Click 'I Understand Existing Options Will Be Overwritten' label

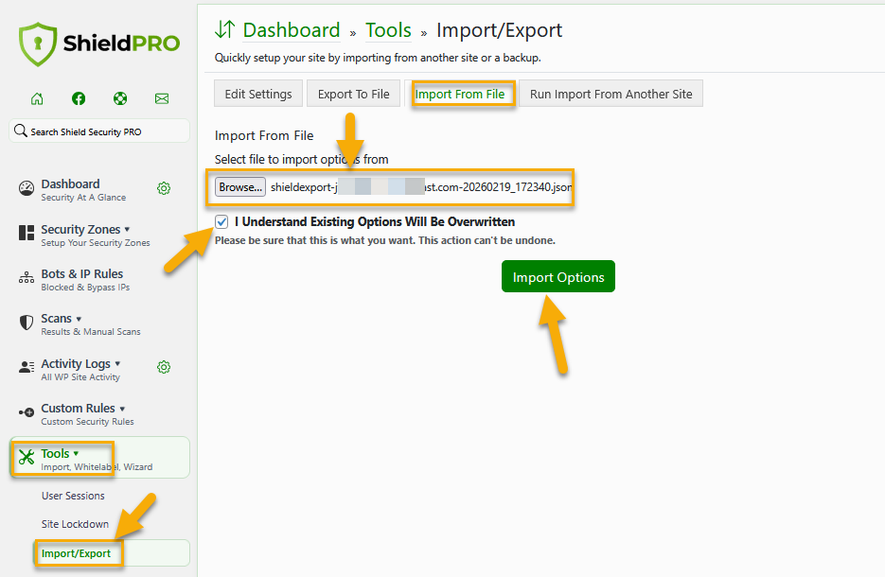[375, 221]
